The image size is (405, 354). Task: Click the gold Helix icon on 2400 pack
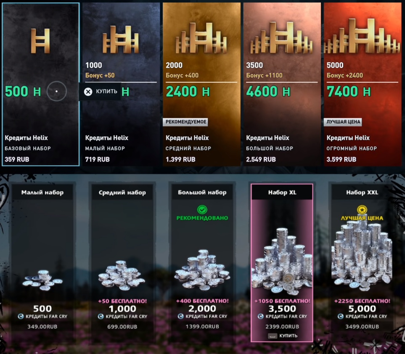point(201,38)
